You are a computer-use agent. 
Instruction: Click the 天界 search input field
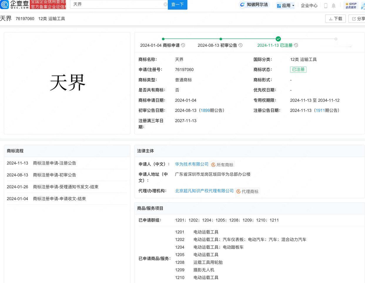pos(118,4)
